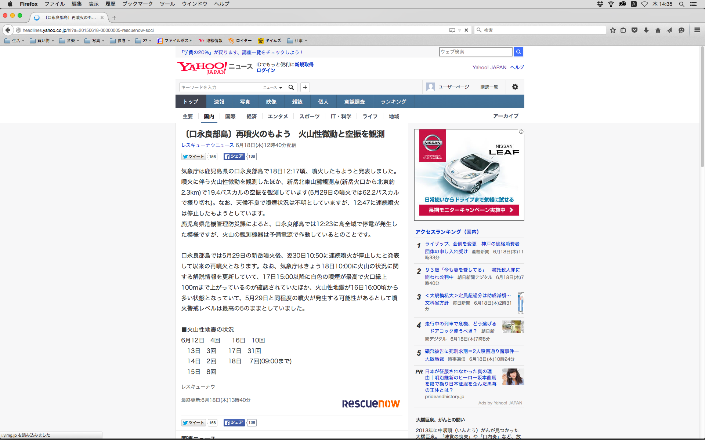
Task: Click the Pocket save icon
Action: pos(634,30)
